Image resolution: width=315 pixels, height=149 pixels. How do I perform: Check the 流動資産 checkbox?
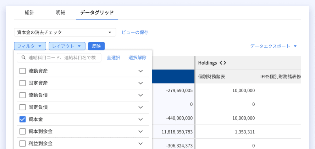point(22,71)
